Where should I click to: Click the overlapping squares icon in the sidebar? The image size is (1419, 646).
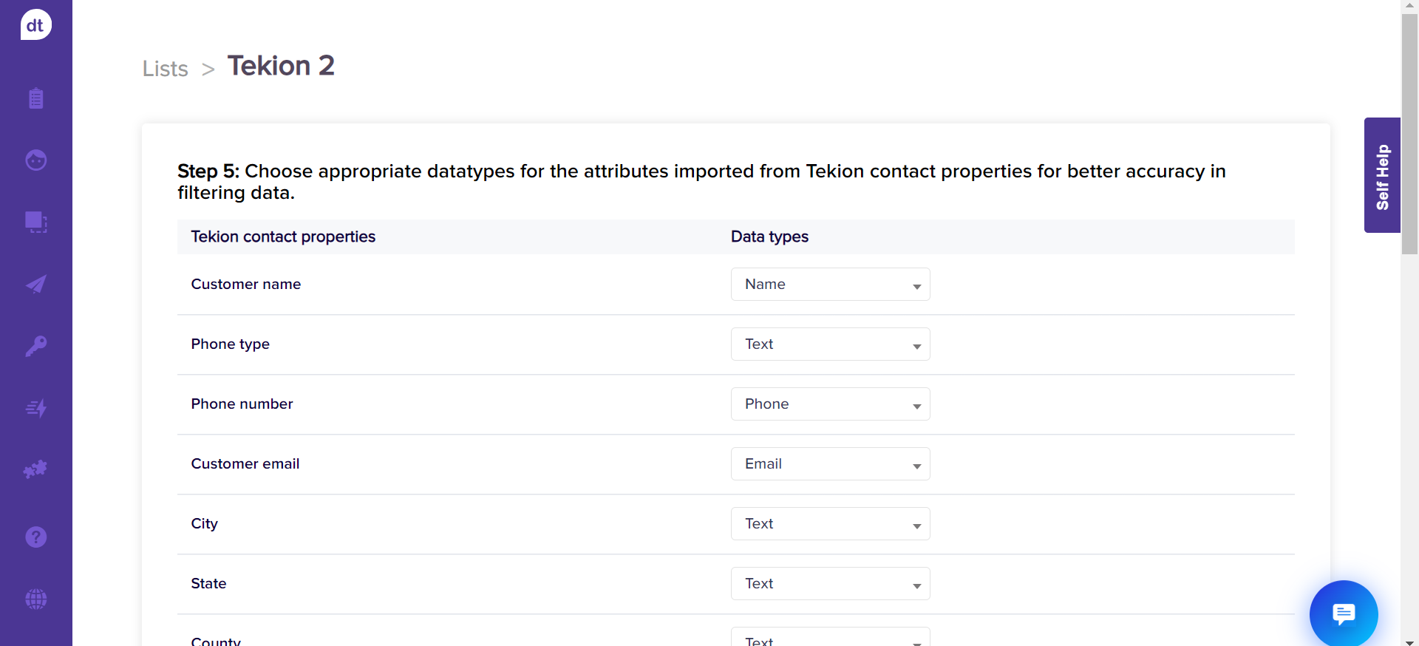[35, 222]
